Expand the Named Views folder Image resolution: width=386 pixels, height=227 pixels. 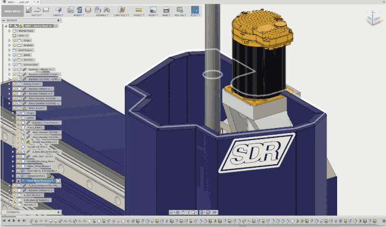point(9,31)
